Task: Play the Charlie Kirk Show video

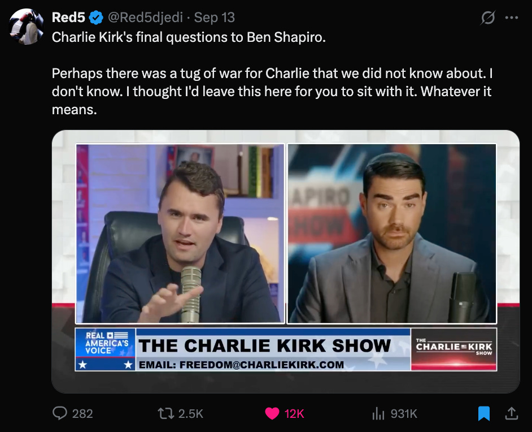Action: [286, 261]
